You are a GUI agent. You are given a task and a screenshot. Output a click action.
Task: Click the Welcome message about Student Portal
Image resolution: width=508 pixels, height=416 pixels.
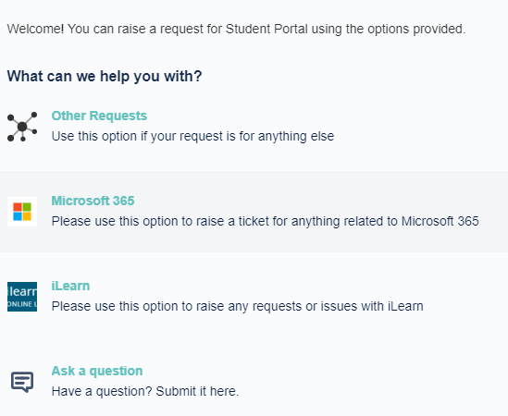pos(236,30)
